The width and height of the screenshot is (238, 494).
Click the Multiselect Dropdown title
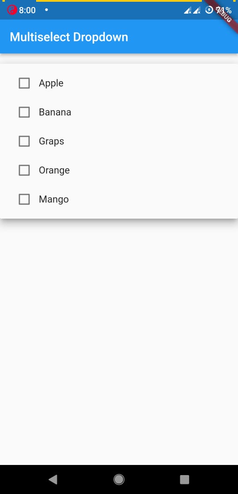click(69, 37)
